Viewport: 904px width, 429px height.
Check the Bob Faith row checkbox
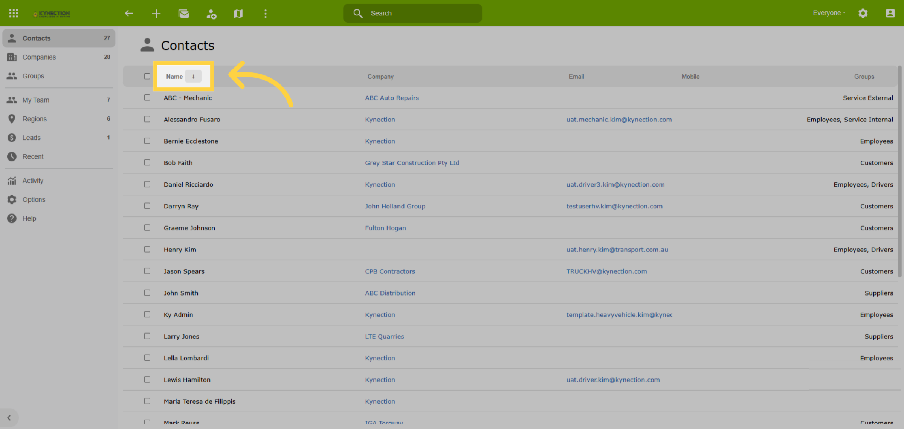click(147, 162)
